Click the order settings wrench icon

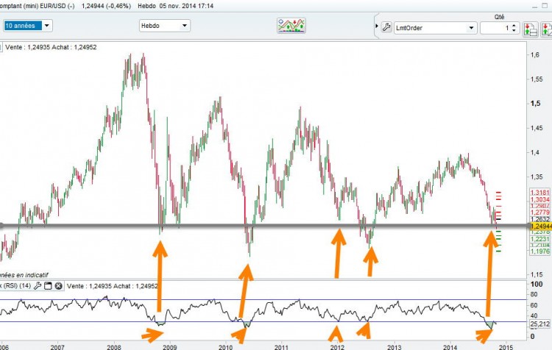[x=386, y=27]
